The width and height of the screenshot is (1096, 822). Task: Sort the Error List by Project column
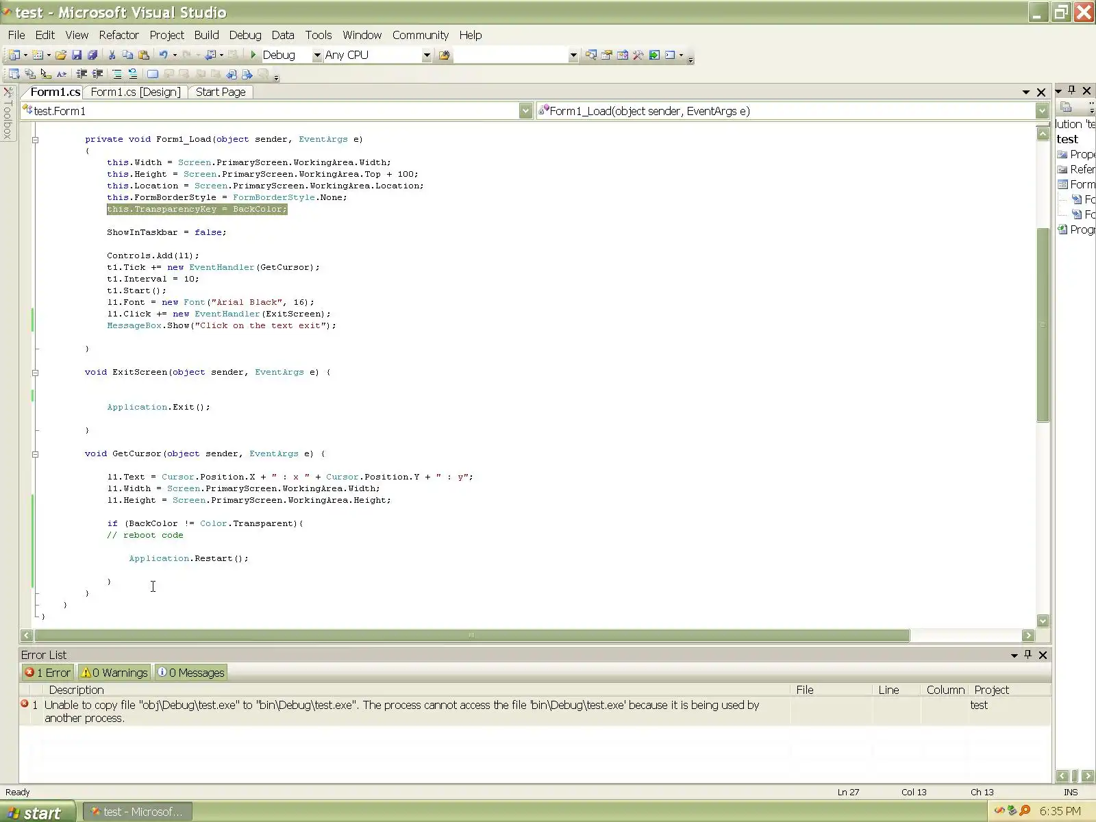pyautogui.click(x=1010, y=690)
